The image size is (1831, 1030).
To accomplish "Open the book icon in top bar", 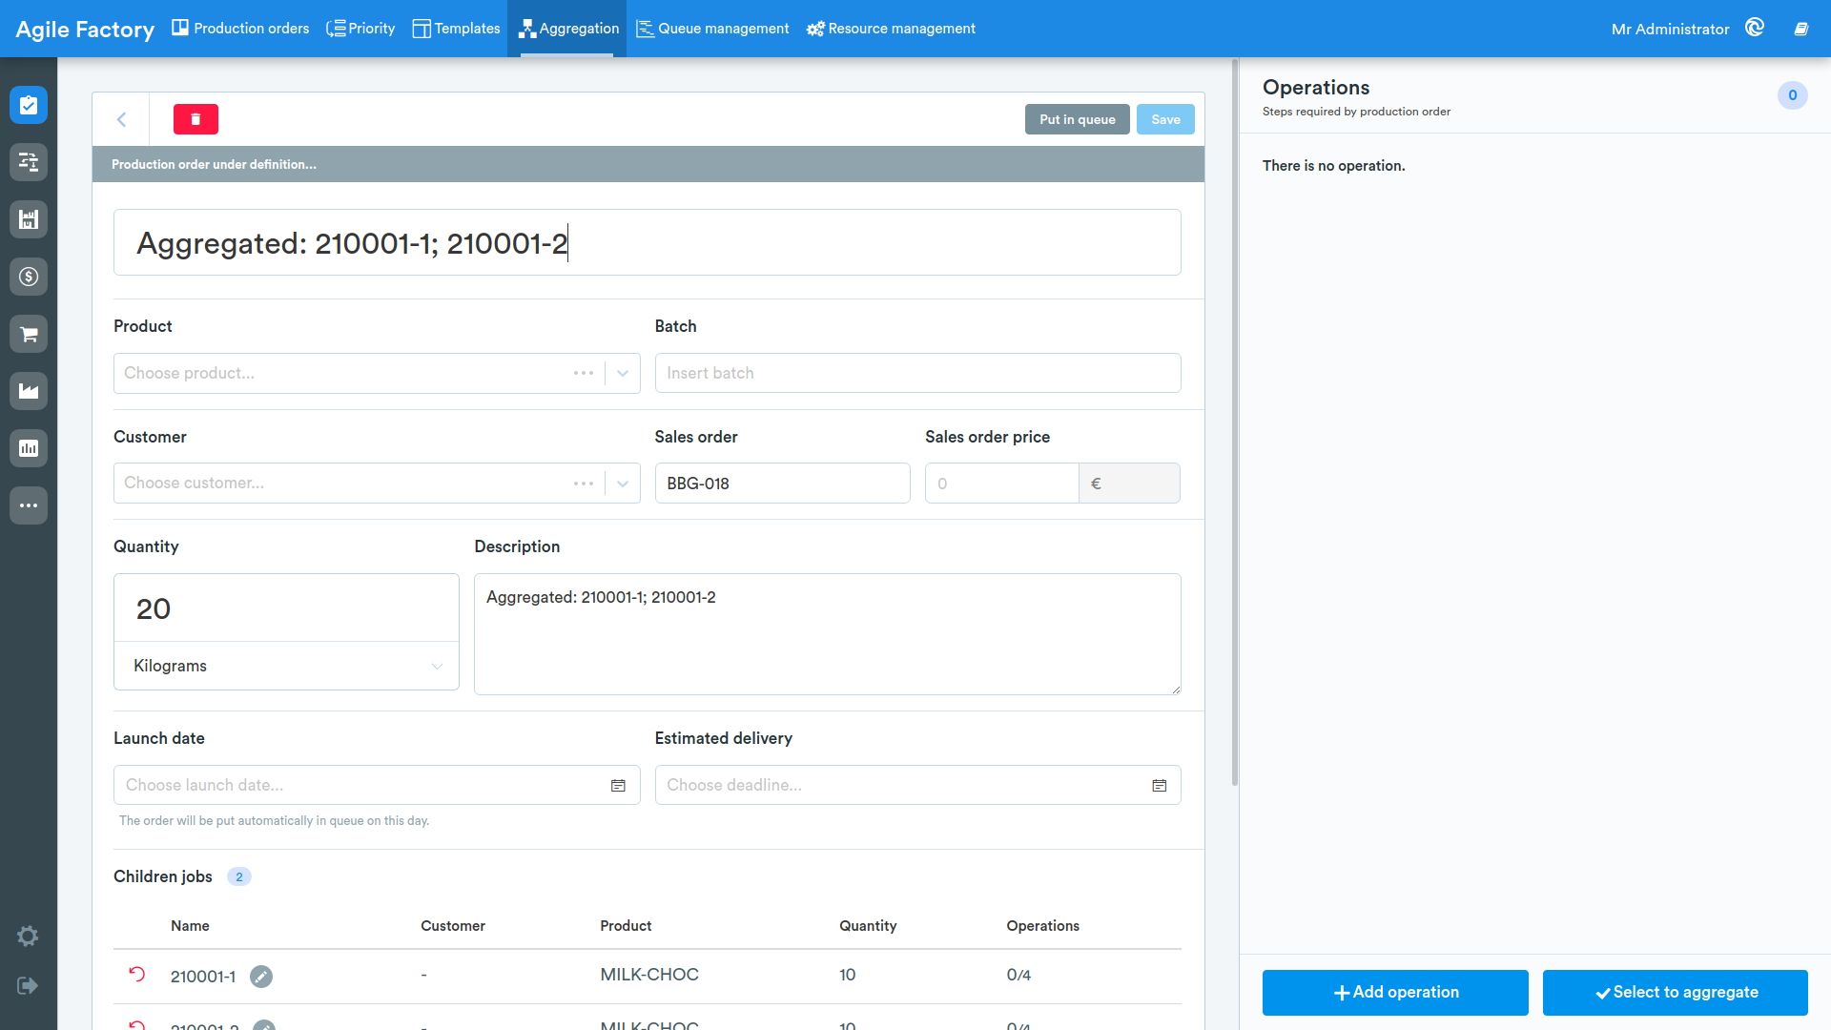I will (x=1801, y=29).
